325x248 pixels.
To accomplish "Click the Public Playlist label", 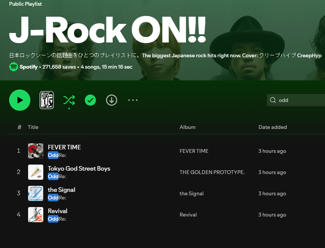I will (25, 4).
